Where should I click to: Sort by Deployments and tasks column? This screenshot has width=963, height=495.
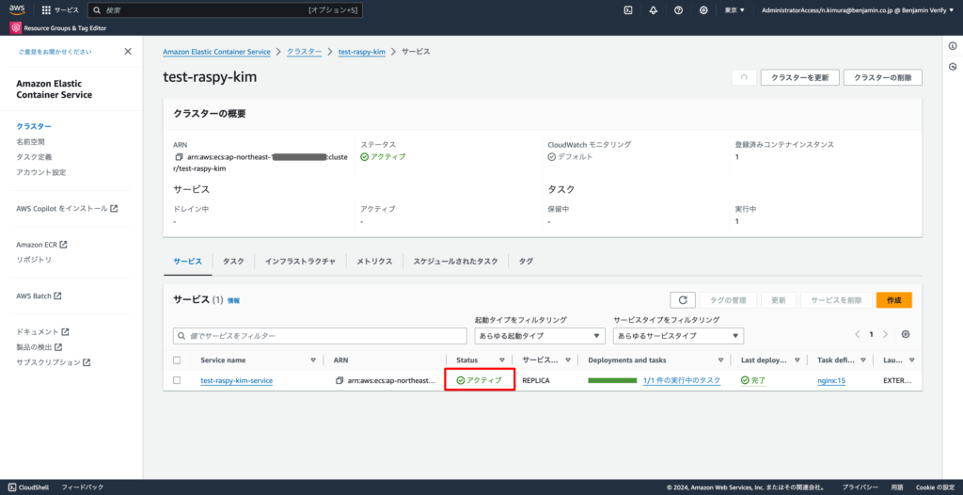(720, 360)
